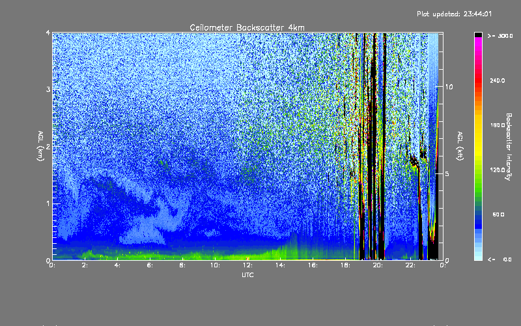521x326 pixels.
Task: Click the '10' kft tick label on right axis
Action: pyautogui.click(x=449, y=87)
